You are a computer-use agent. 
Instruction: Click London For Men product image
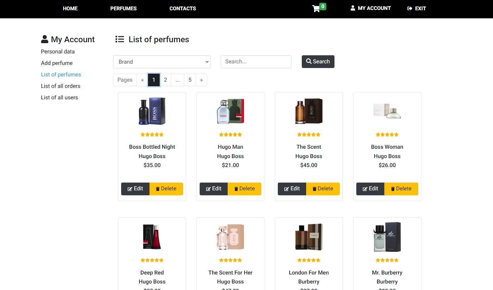coord(309,237)
